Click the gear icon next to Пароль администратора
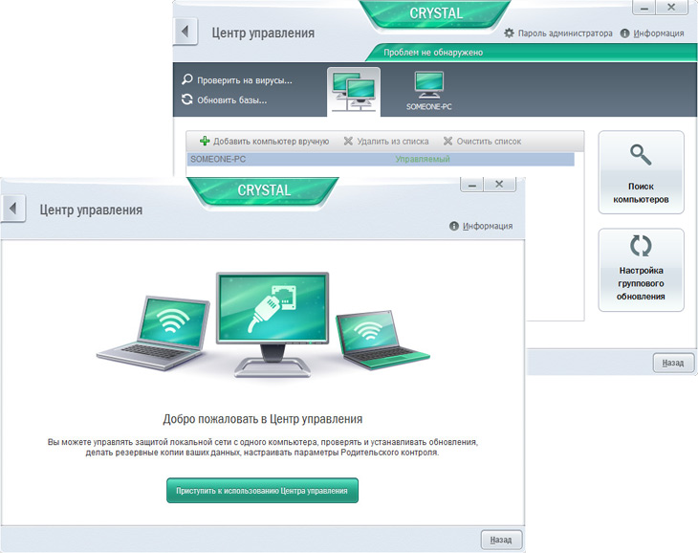Viewport: 698px width, 553px height. 509,33
